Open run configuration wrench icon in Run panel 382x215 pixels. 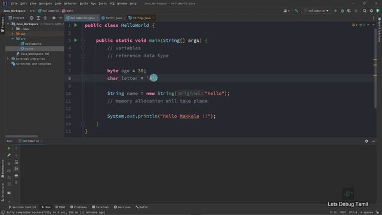[x=9, y=155]
